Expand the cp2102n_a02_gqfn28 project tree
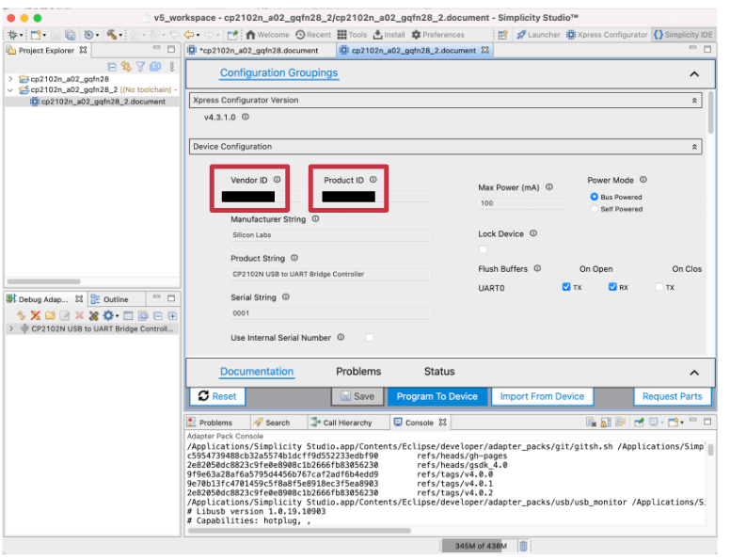This screenshot has height=559, width=730. (x=10, y=79)
